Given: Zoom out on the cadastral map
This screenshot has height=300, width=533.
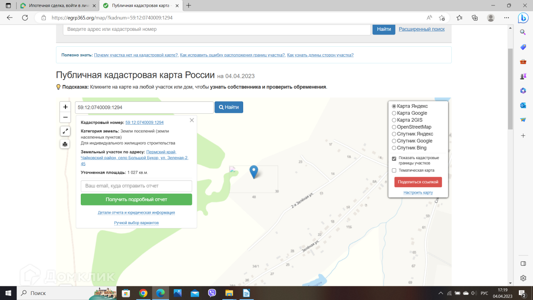Looking at the screenshot, I should (65, 117).
